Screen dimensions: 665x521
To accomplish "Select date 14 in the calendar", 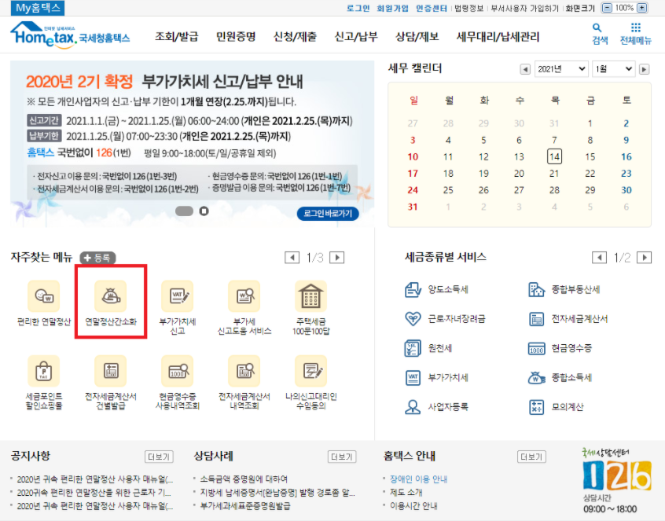I will (554, 156).
